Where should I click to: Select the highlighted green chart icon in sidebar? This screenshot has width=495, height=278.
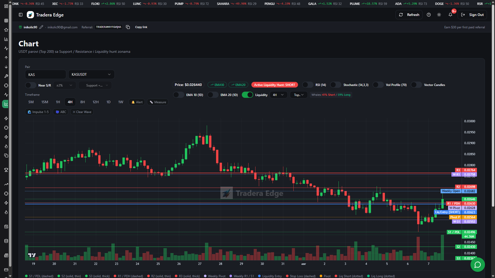(6, 104)
